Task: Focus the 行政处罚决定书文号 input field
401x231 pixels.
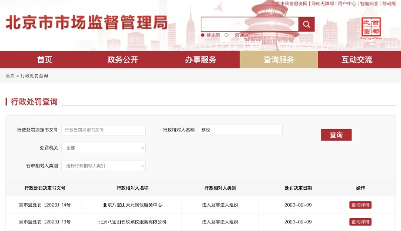Action: (x=104, y=130)
